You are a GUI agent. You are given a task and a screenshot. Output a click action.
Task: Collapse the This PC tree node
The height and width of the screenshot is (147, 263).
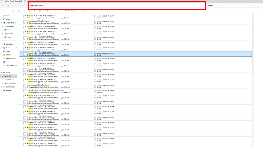click(2, 73)
